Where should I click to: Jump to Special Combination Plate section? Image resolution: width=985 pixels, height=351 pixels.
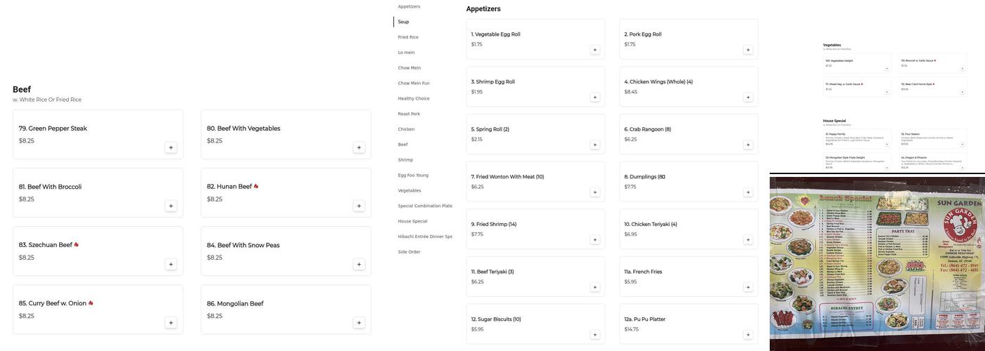[425, 206]
